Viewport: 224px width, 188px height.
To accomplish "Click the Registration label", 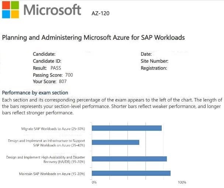I will pos(154,68).
